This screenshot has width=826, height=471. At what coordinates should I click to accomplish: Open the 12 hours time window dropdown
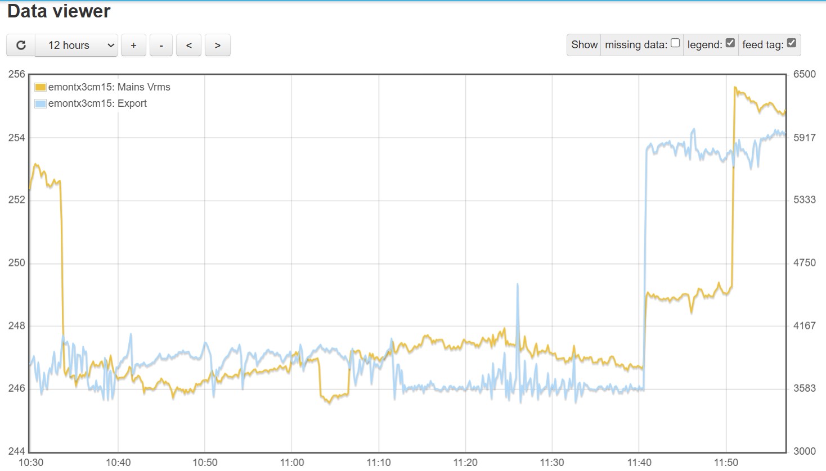point(77,45)
